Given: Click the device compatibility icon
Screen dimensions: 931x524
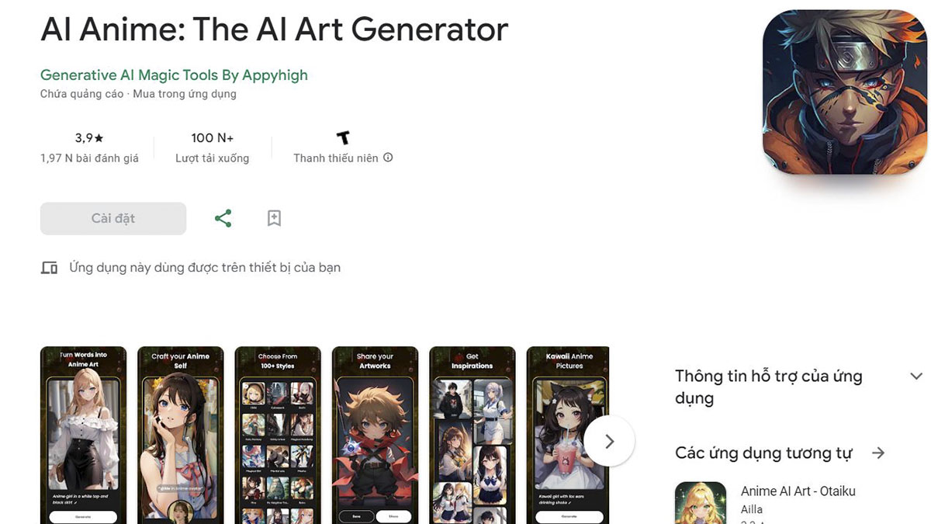Looking at the screenshot, I should click(49, 268).
